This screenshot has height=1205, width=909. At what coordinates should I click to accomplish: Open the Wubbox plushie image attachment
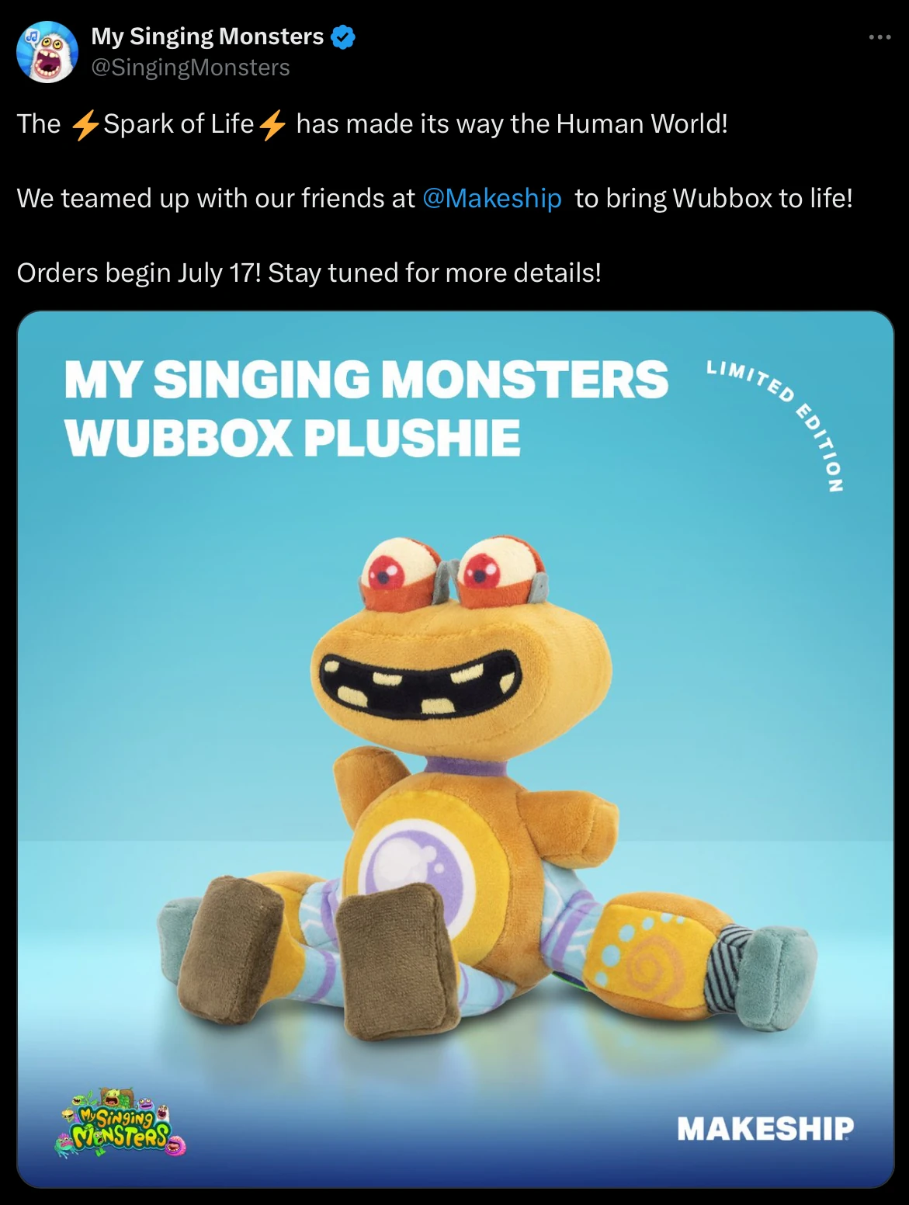click(455, 749)
